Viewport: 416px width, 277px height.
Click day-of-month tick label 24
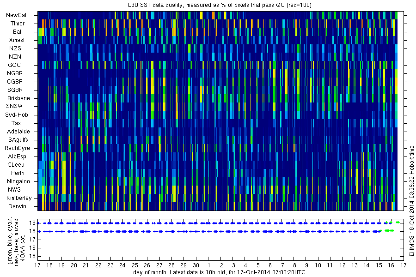(122, 265)
